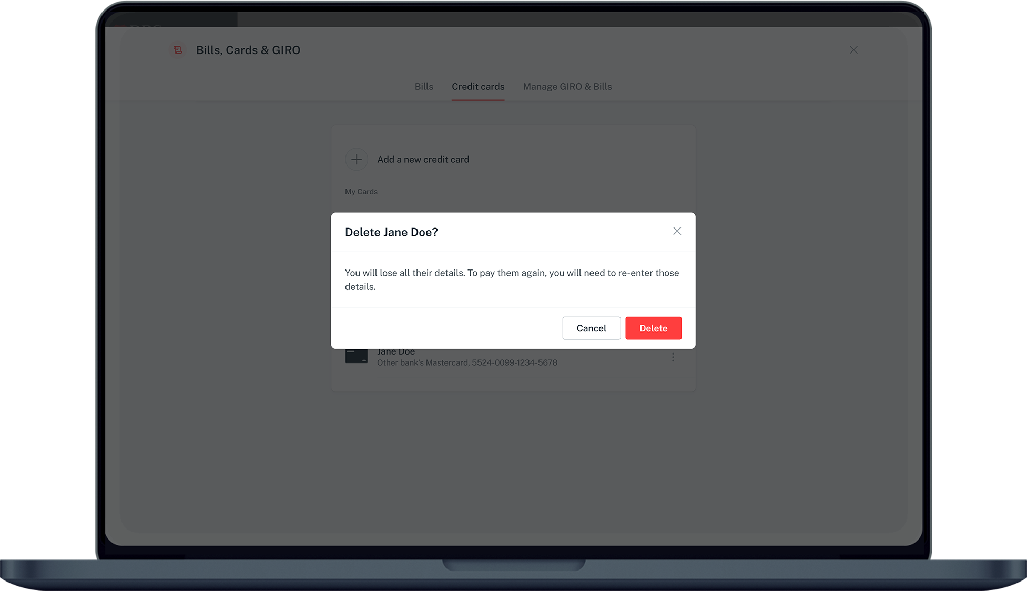Select the circled plus next to Add a new credit card
This screenshot has width=1027, height=591.
357,159
